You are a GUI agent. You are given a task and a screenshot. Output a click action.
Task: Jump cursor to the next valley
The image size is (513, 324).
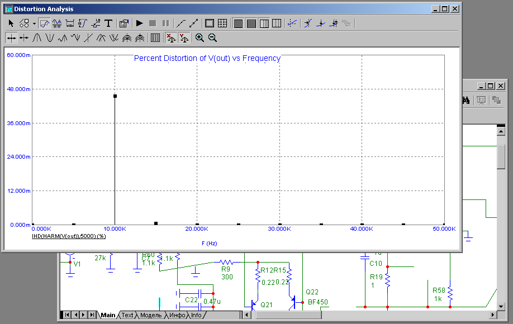tap(50, 38)
